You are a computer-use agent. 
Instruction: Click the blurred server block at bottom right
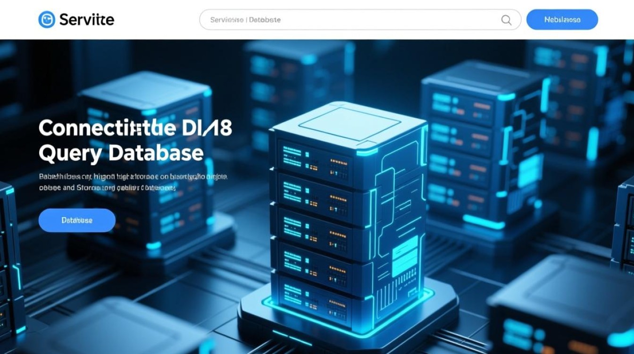pyautogui.click(x=561, y=307)
